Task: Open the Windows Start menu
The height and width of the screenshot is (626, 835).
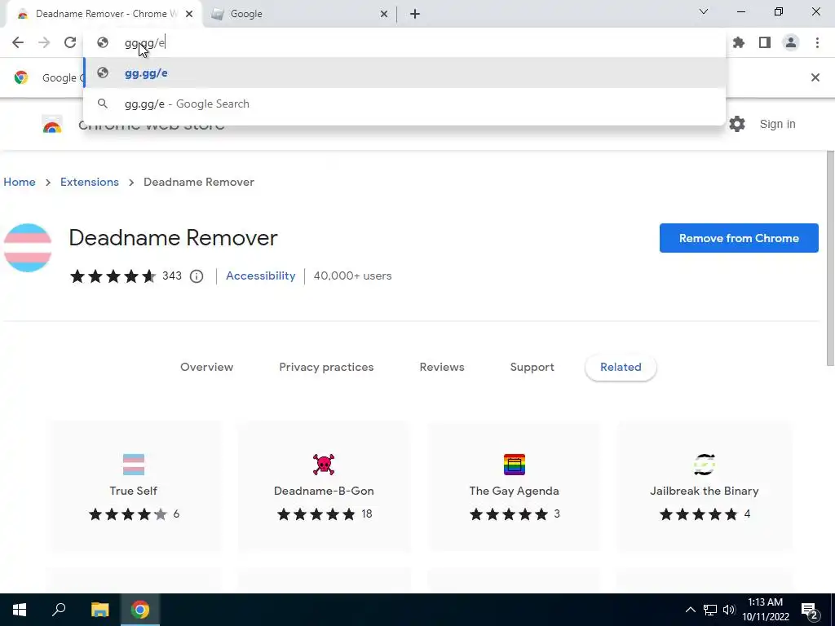Action: tap(20, 610)
